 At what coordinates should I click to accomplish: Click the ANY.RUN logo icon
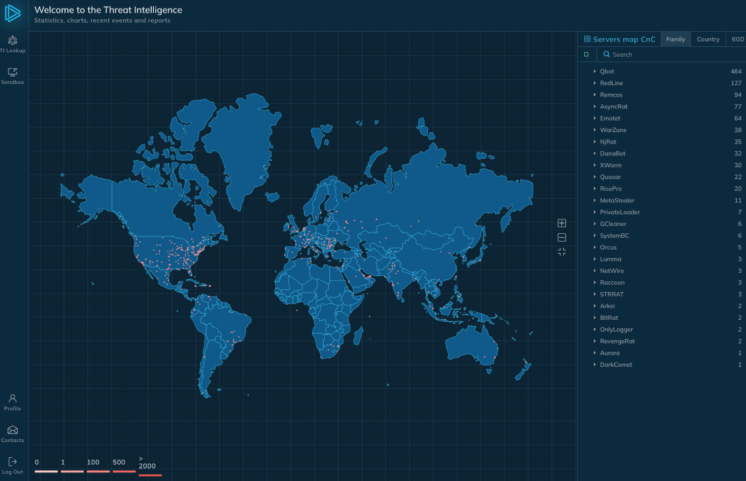coord(13,13)
